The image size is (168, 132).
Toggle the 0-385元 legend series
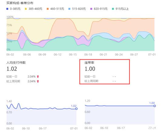point(13,9)
